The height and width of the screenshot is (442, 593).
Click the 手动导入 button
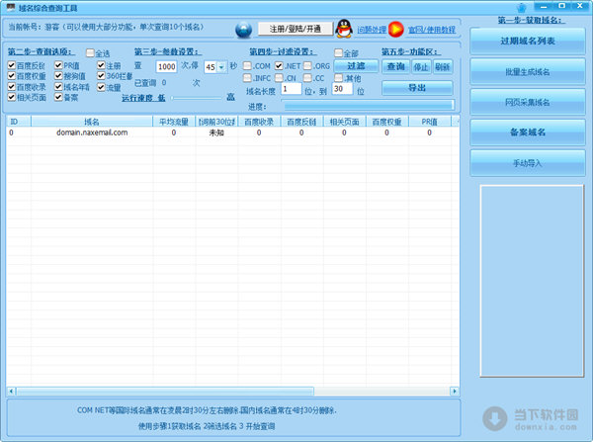coord(528,163)
